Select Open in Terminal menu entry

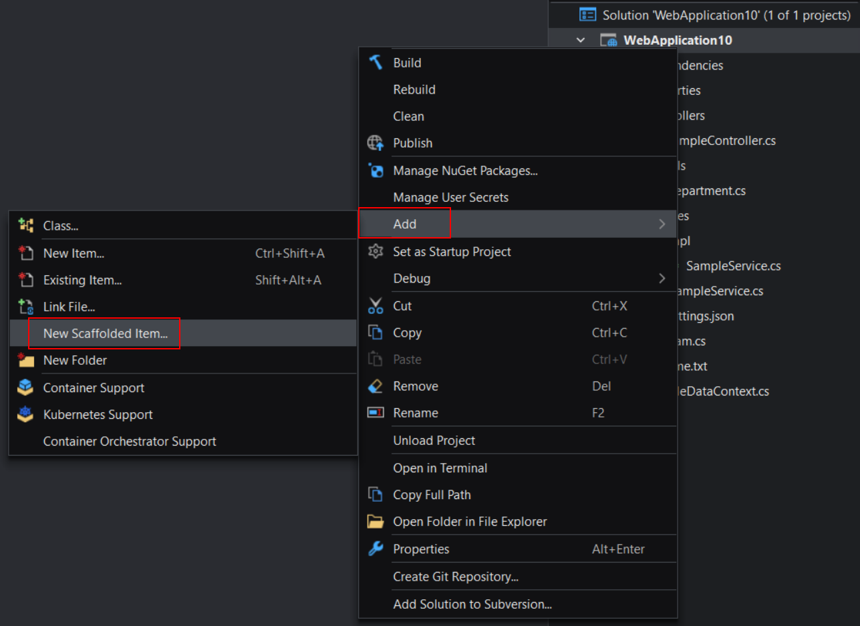[440, 468]
